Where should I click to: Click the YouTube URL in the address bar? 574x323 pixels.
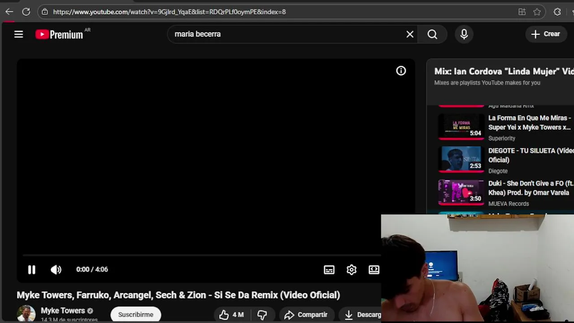coord(169,12)
